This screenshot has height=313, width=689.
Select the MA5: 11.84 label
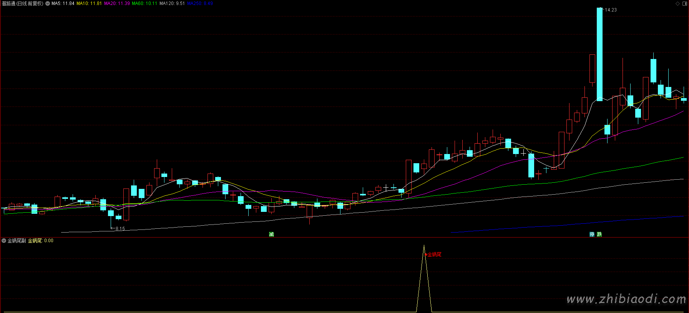(x=63, y=3)
